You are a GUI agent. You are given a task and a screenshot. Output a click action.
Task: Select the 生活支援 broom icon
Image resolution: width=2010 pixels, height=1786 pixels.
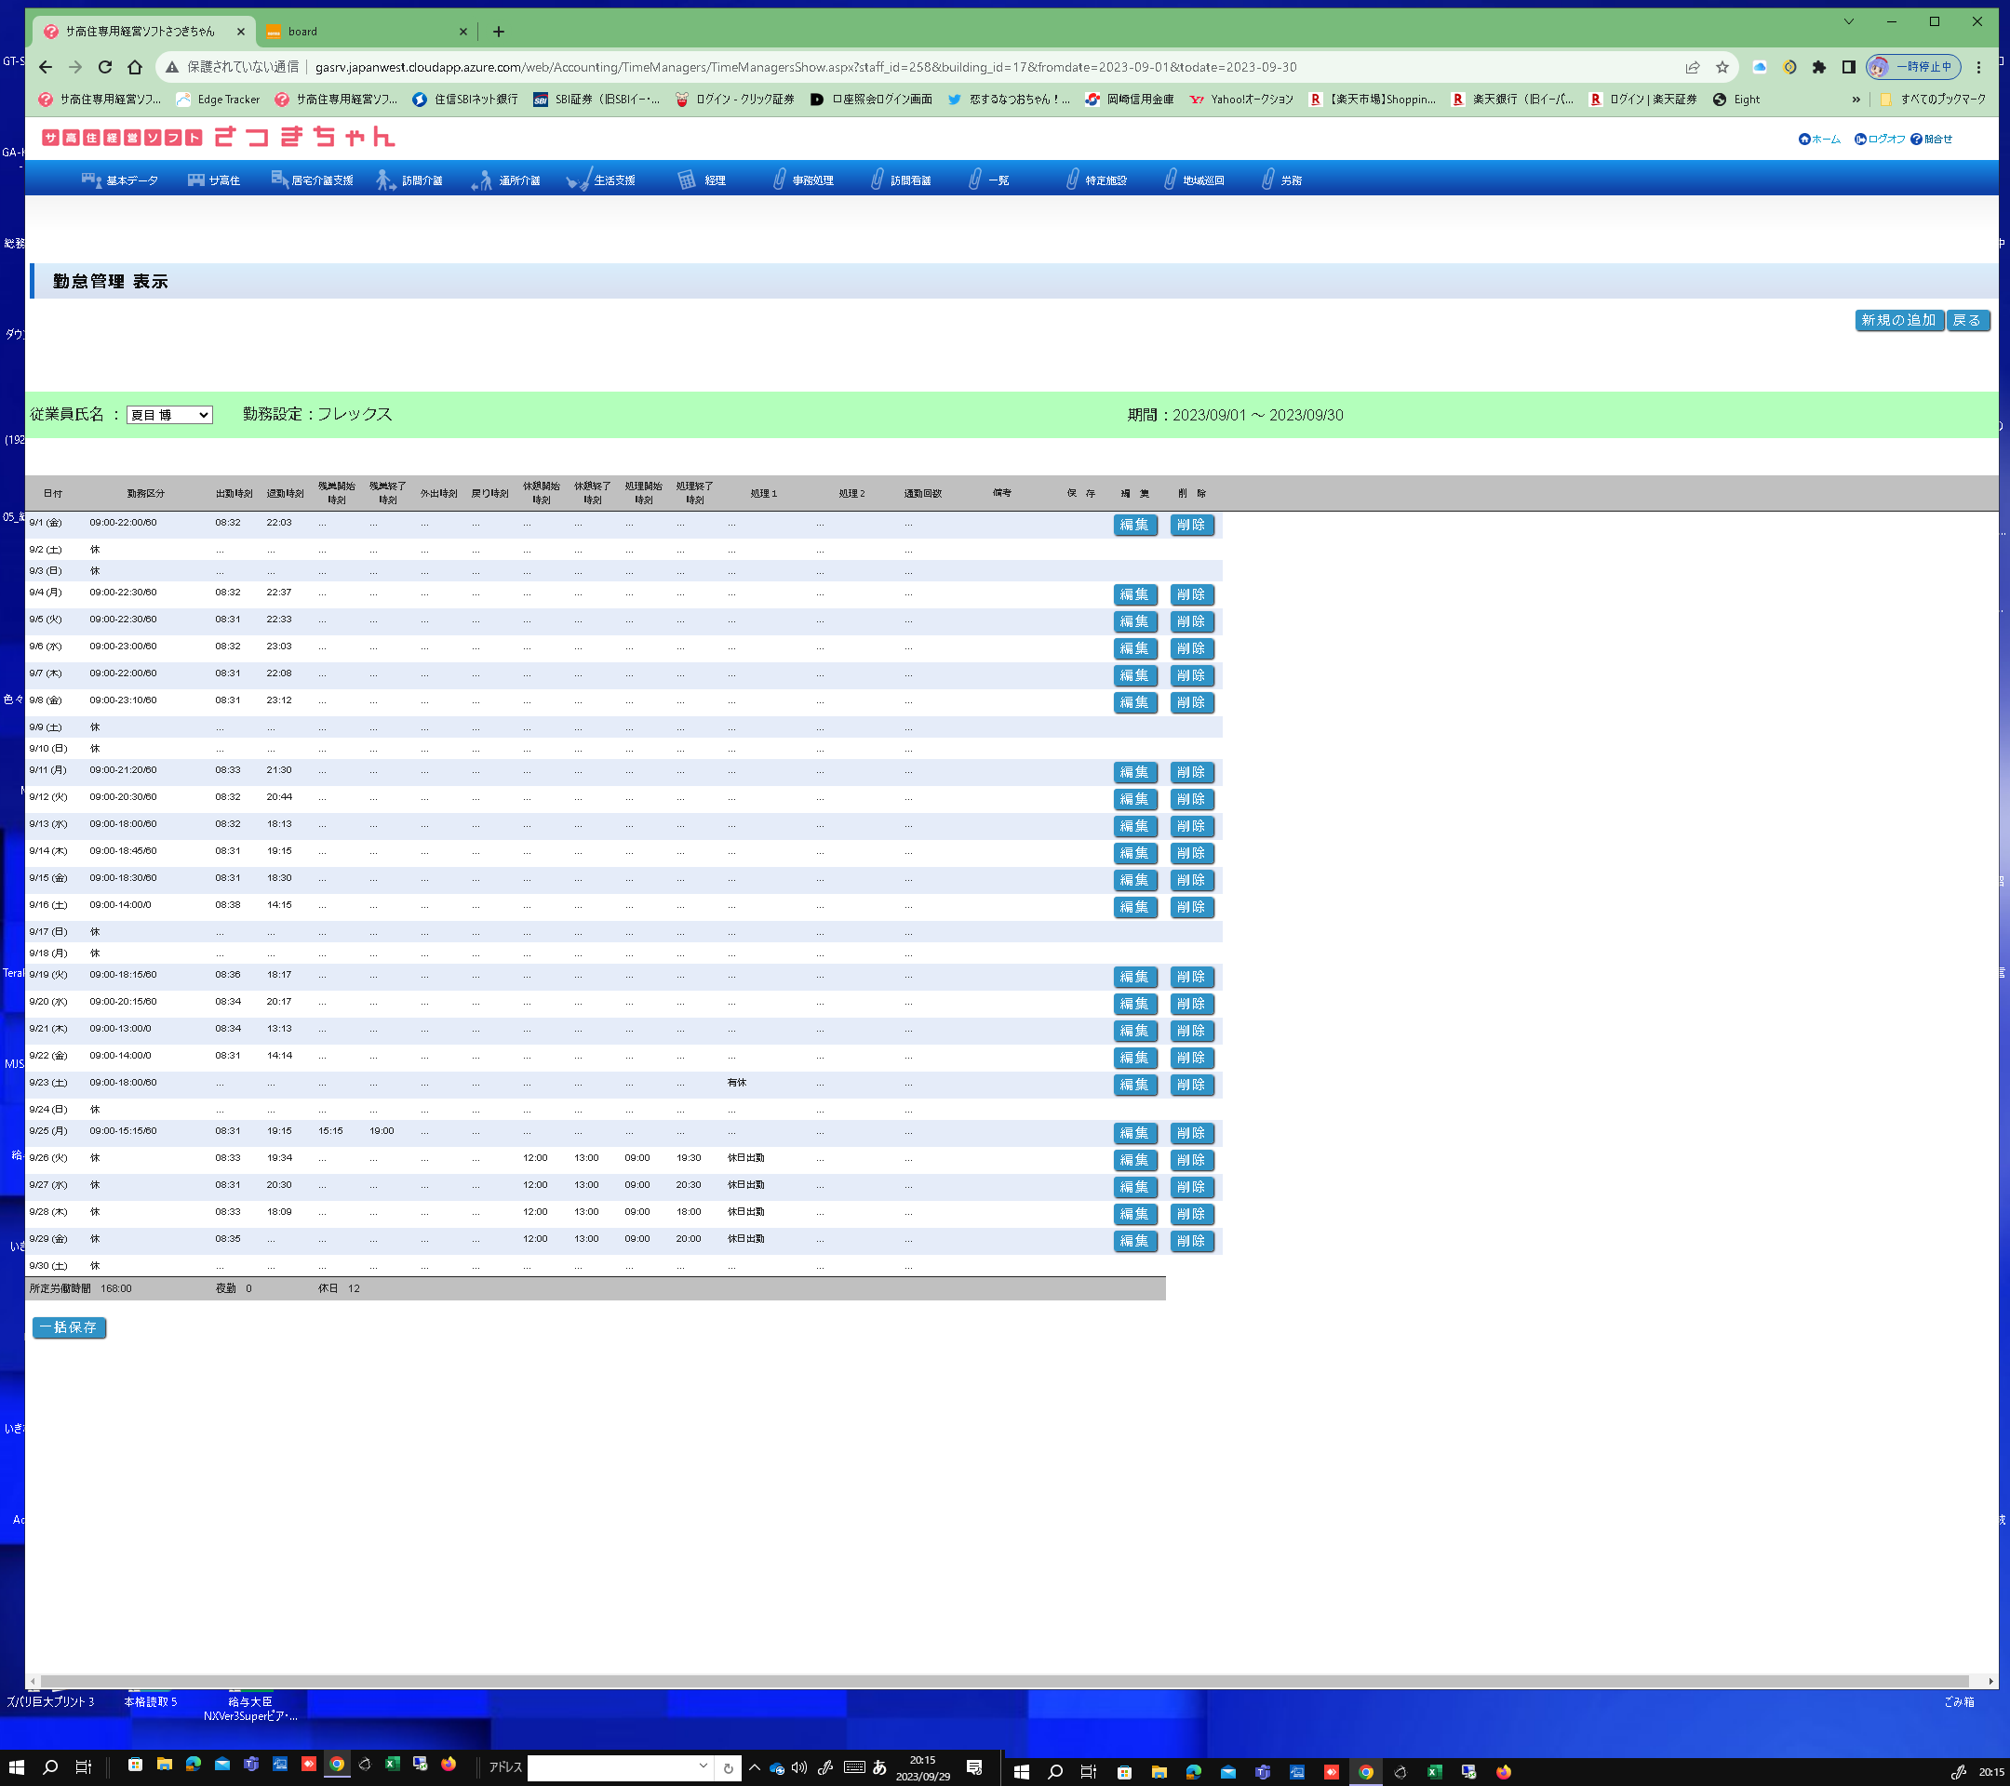tap(578, 180)
